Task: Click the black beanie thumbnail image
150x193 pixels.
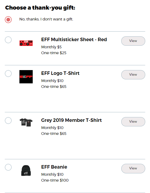Action: (26, 171)
